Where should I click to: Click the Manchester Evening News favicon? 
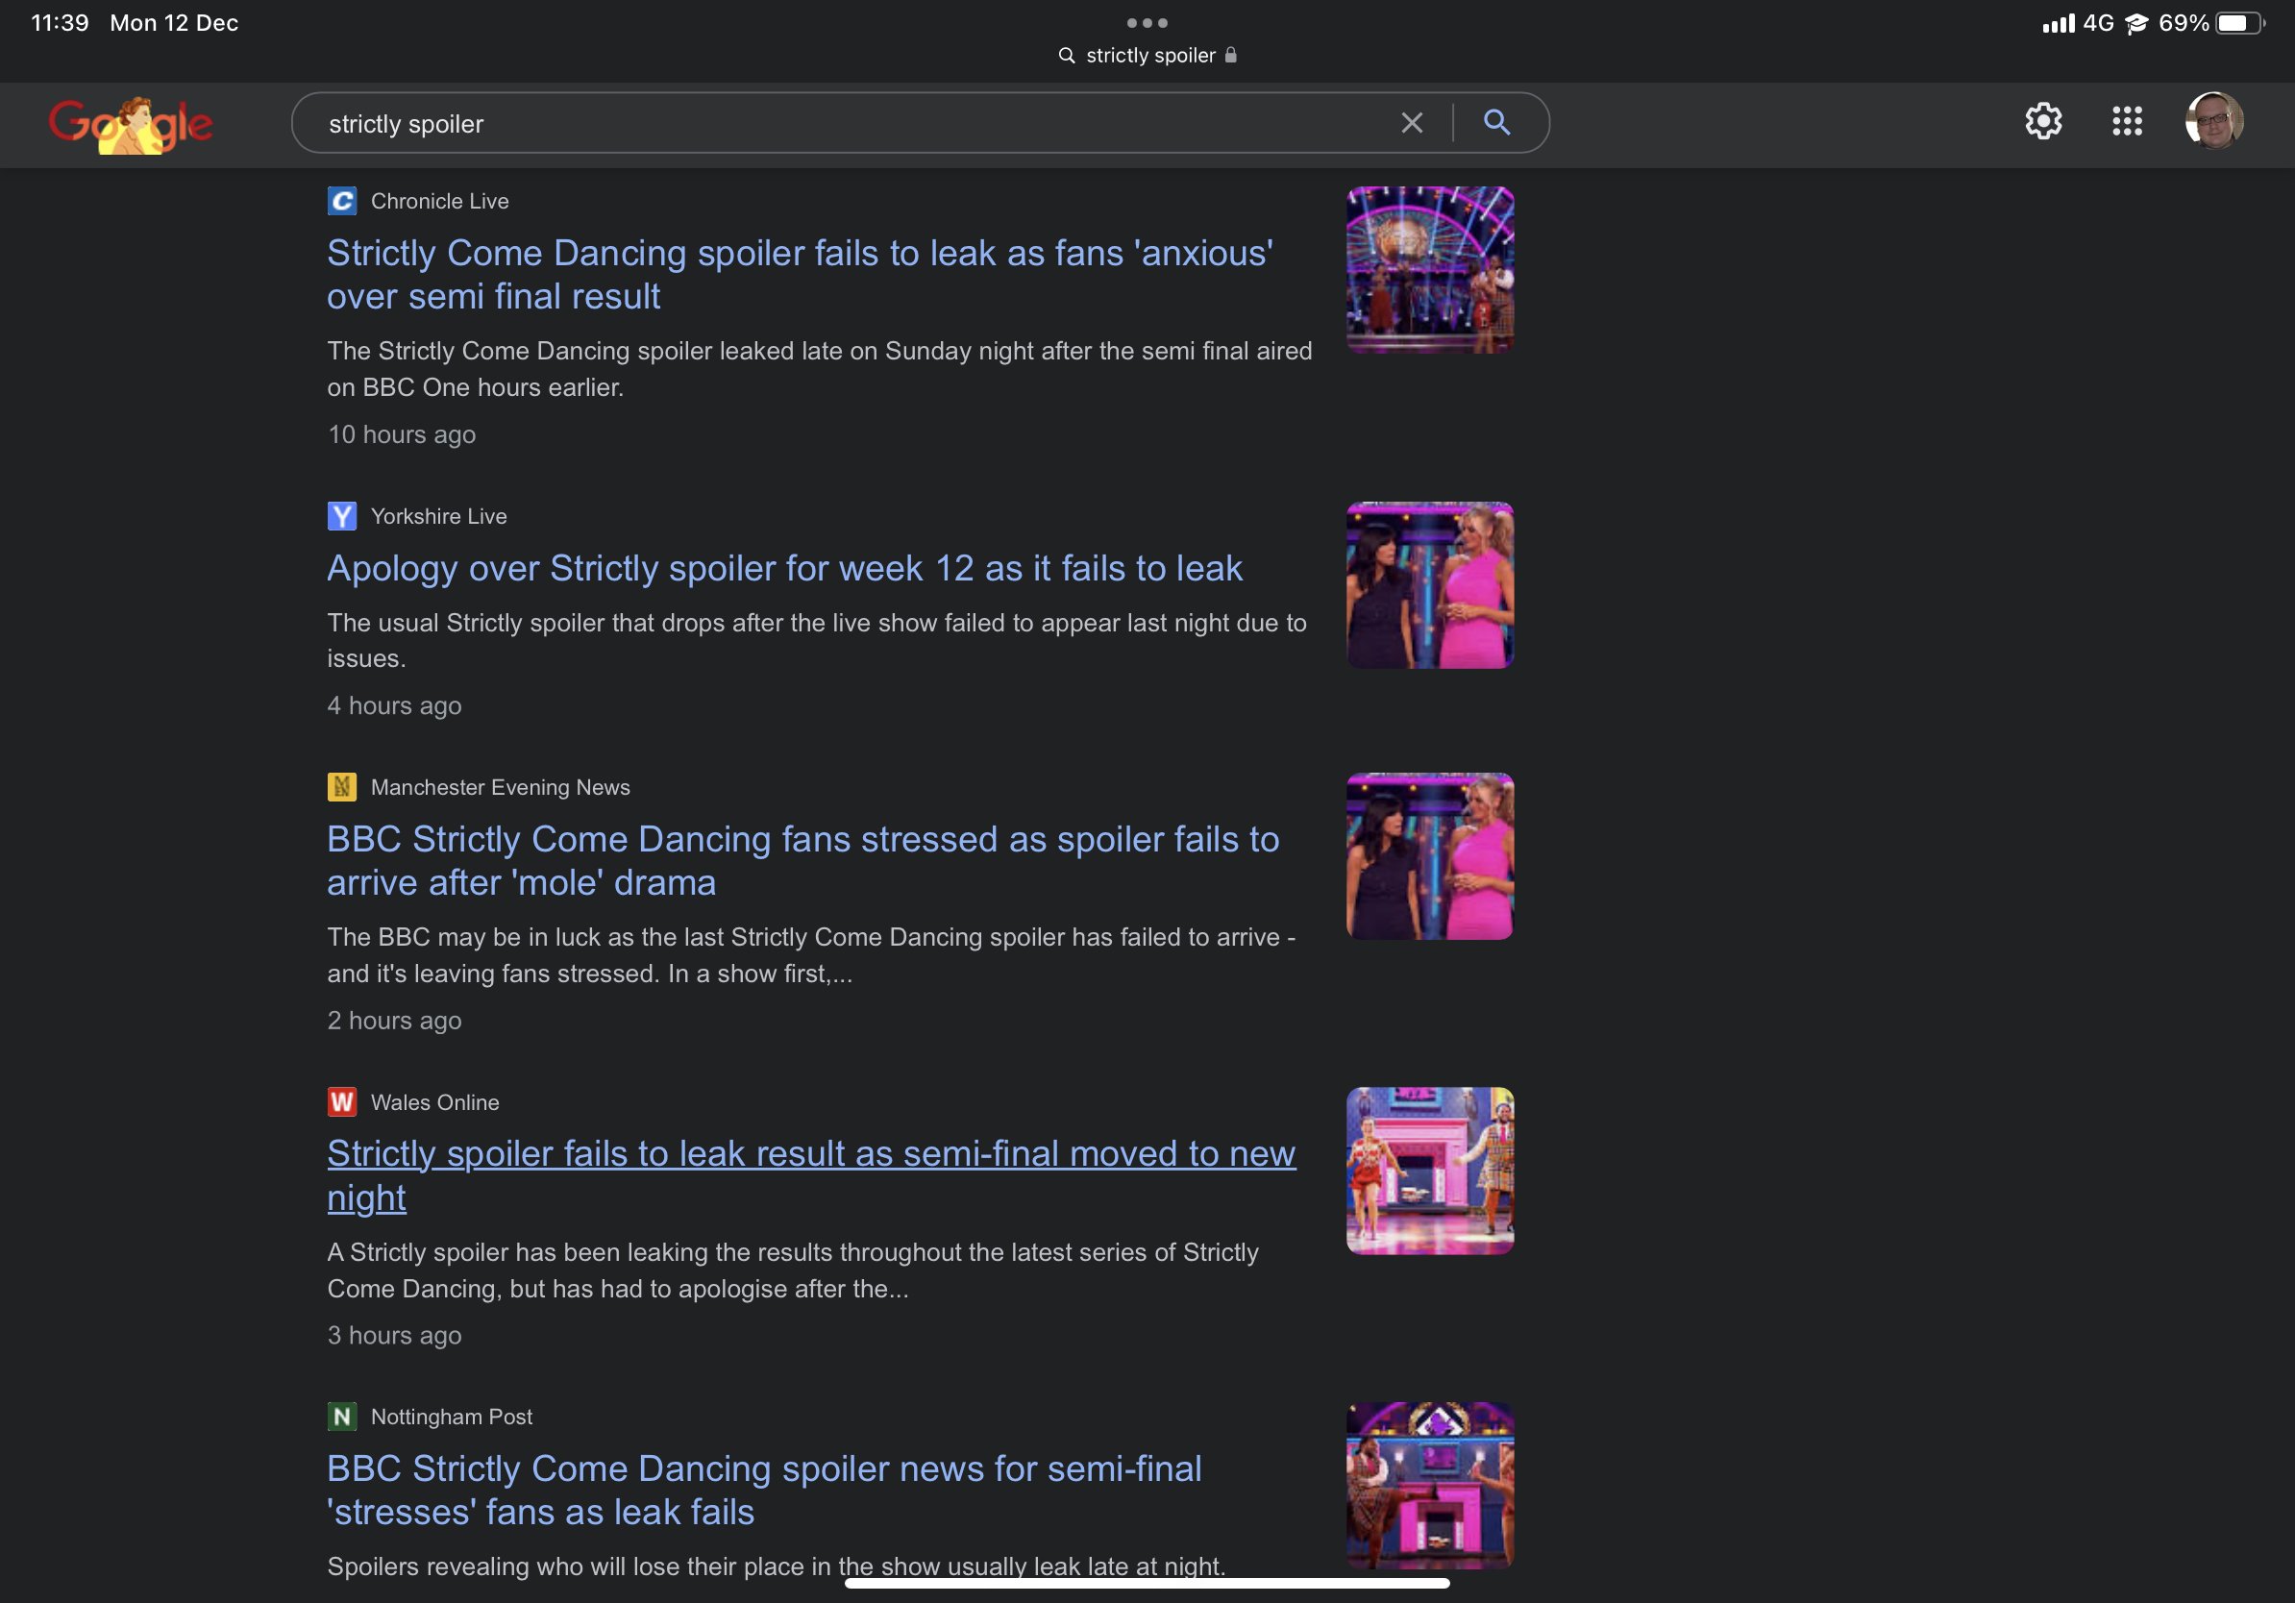pyautogui.click(x=342, y=786)
